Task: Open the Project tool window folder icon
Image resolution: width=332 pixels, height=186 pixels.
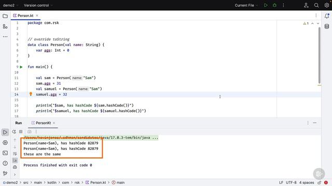Action: tap(5, 16)
